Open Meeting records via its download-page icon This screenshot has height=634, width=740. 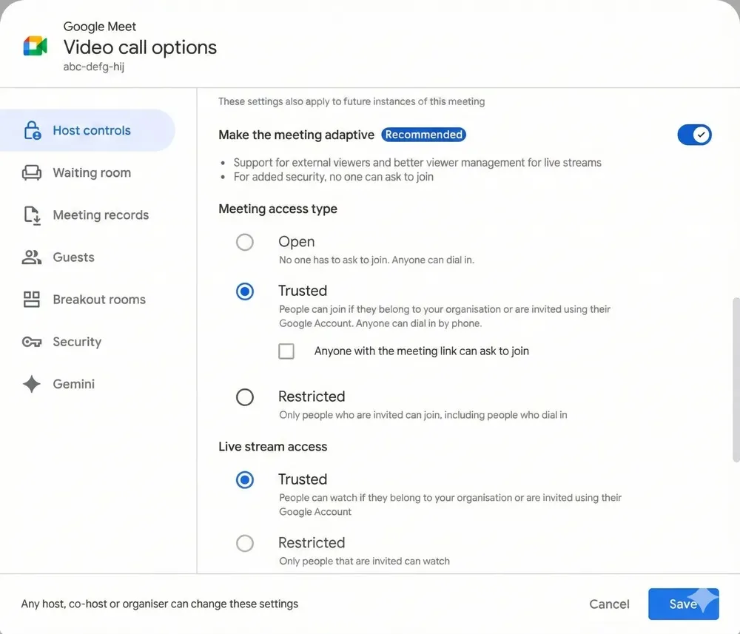(x=31, y=215)
